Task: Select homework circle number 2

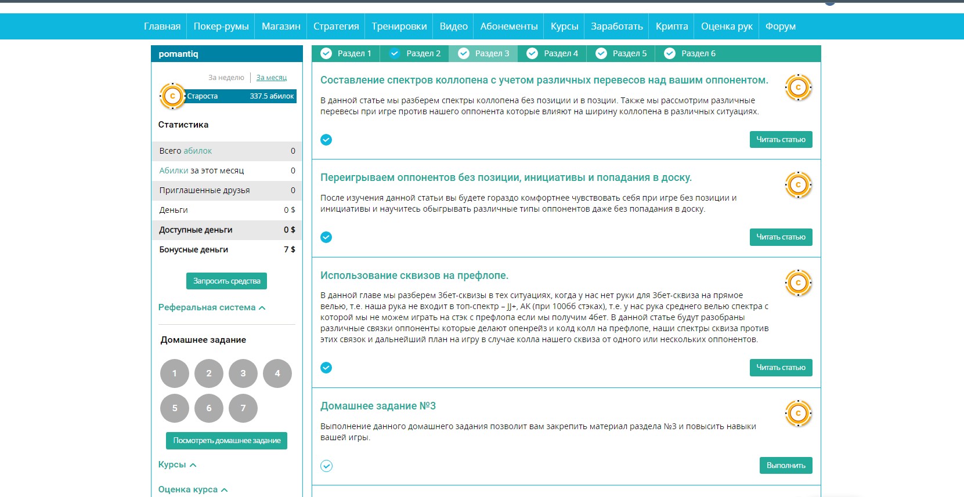Action: click(209, 373)
